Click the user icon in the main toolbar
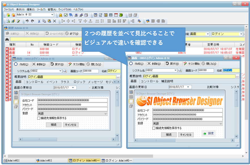Image resolution: width=250 pixels, height=165 pixels. pyautogui.click(x=60, y=15)
